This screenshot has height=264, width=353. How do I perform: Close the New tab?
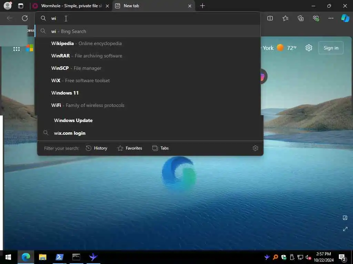pyautogui.click(x=190, y=6)
